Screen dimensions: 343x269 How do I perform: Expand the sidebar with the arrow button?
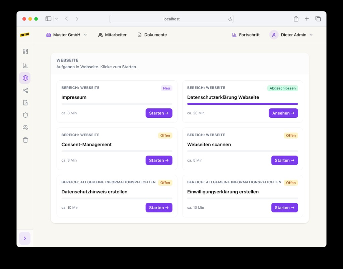[x=25, y=238]
